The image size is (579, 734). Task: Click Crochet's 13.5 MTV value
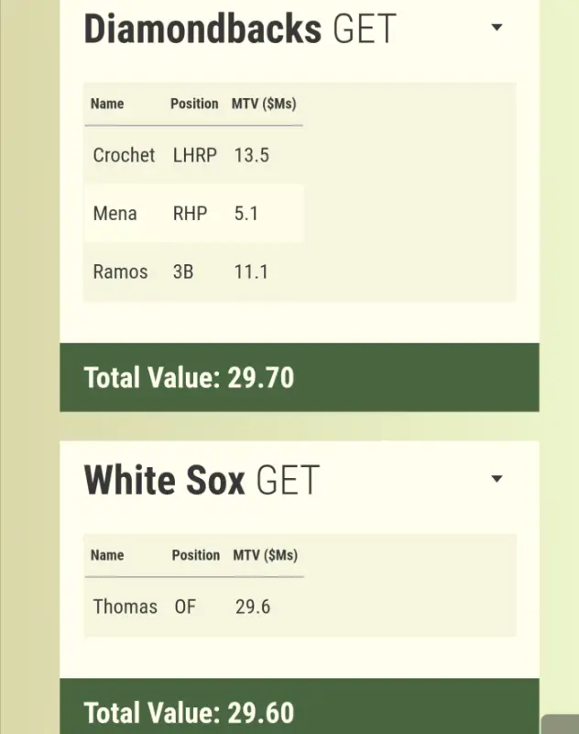[251, 155]
